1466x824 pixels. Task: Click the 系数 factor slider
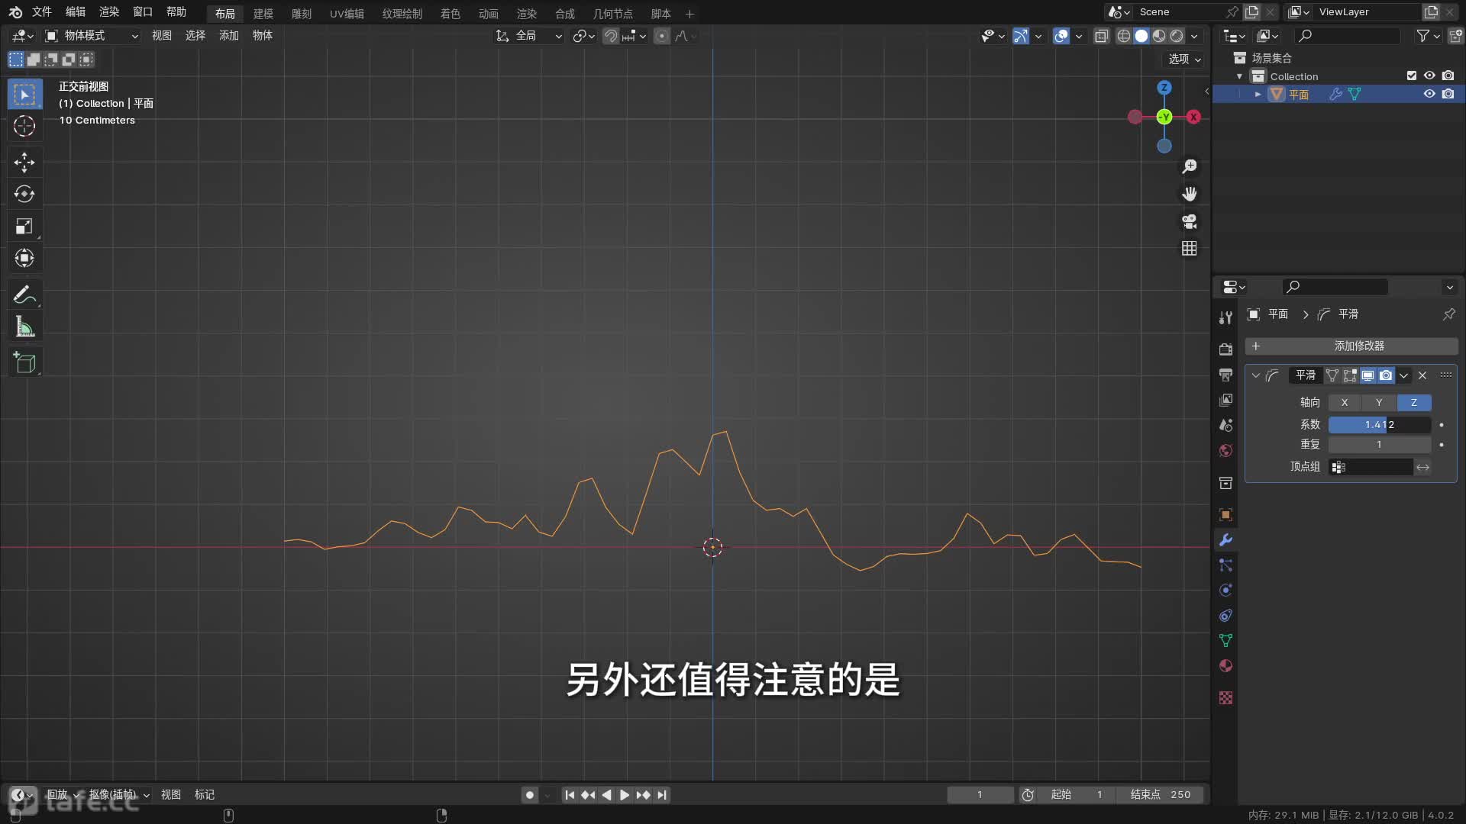1379,425
